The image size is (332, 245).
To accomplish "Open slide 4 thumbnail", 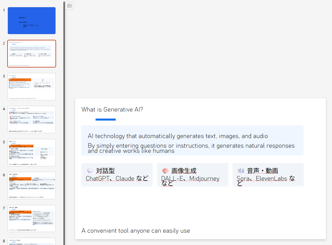I will [x=32, y=120].
